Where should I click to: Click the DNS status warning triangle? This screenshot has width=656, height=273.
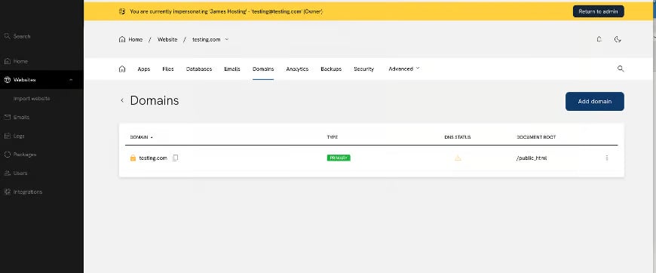tap(458, 158)
